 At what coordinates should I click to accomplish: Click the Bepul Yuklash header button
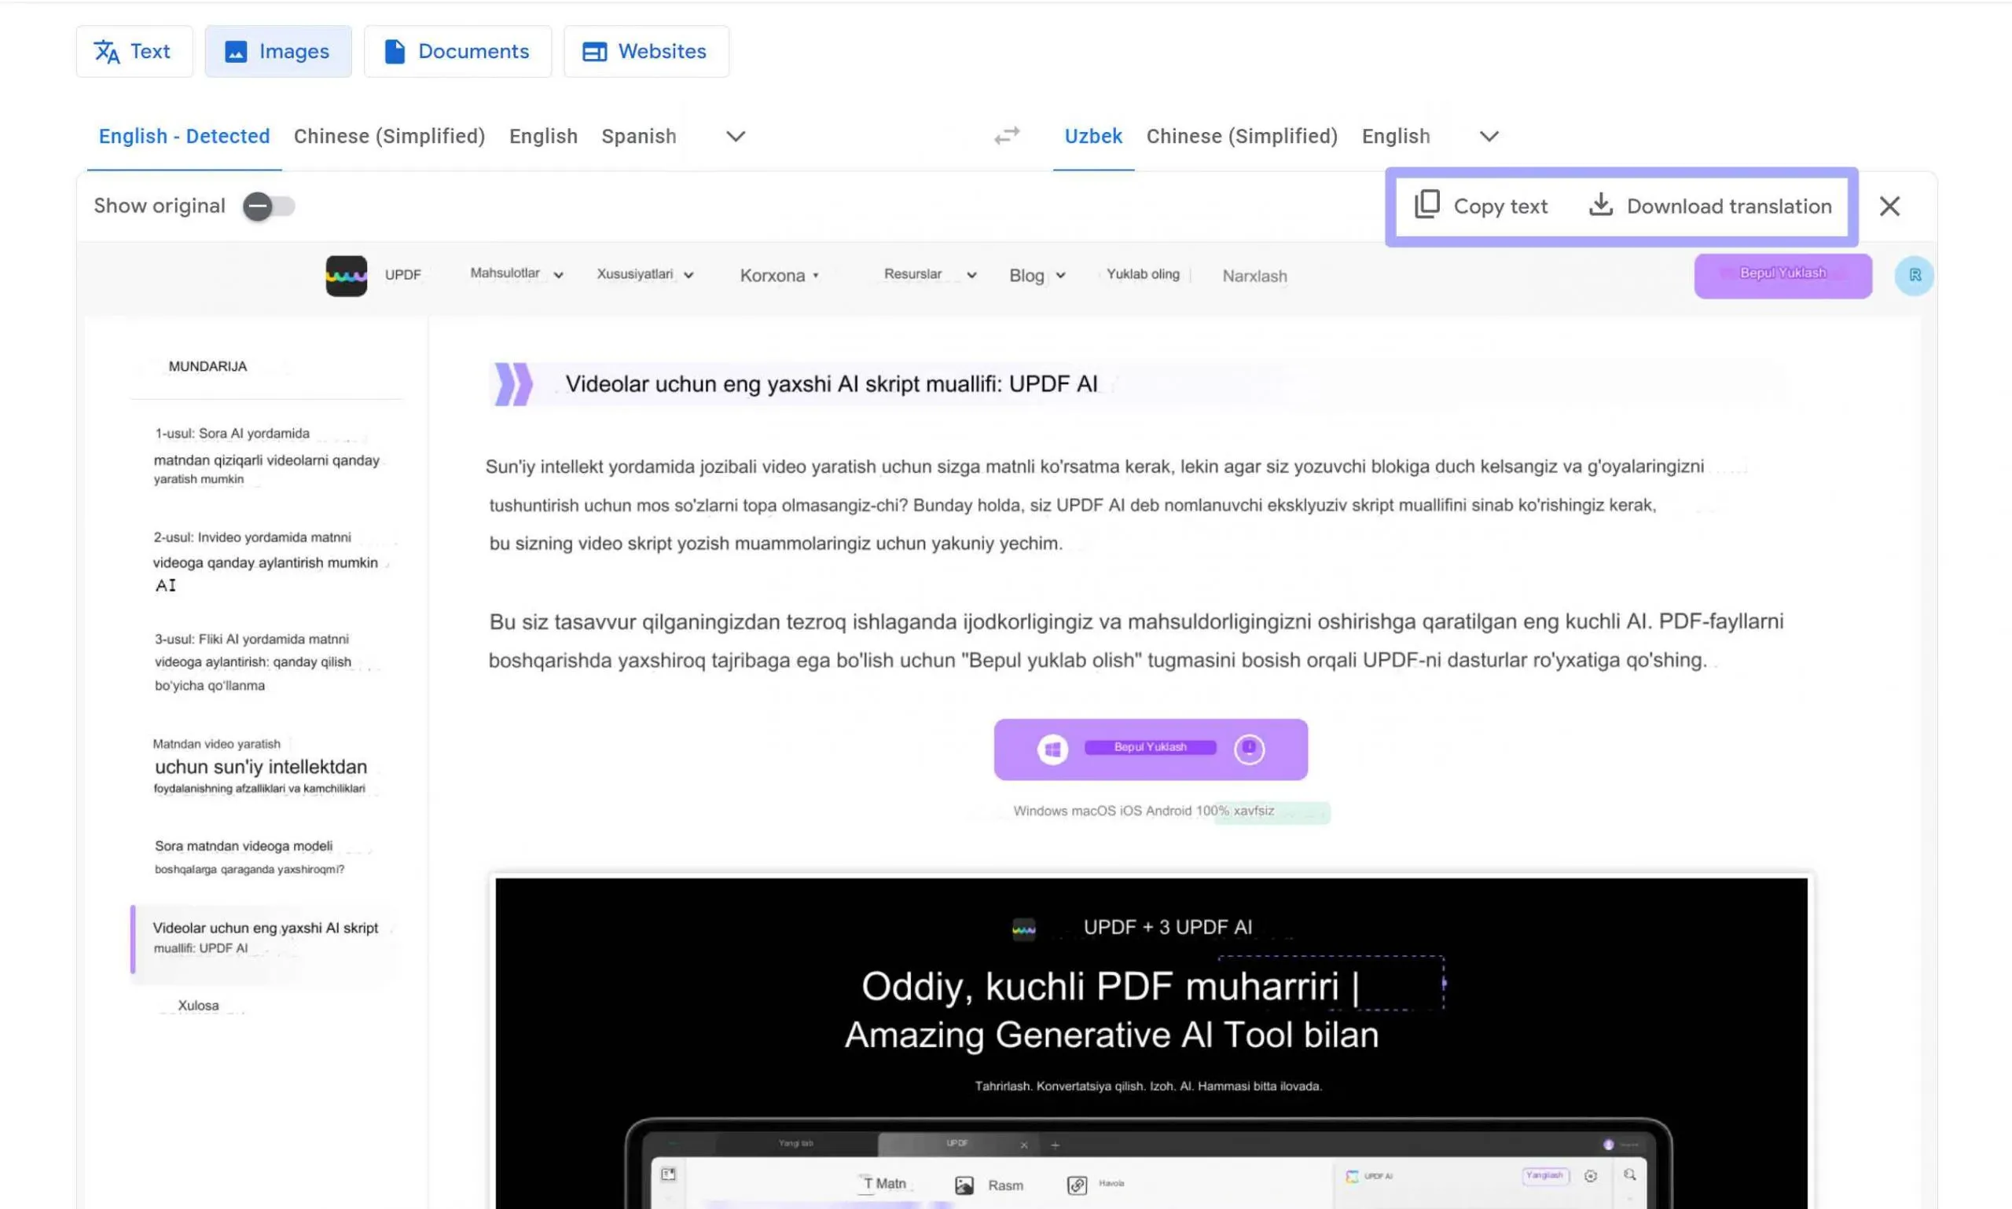tap(1783, 276)
